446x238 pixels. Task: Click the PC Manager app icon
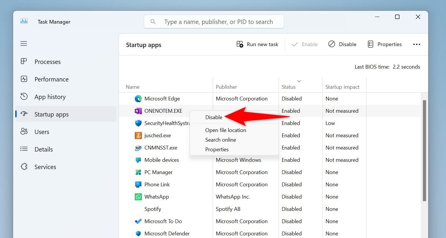(138, 172)
